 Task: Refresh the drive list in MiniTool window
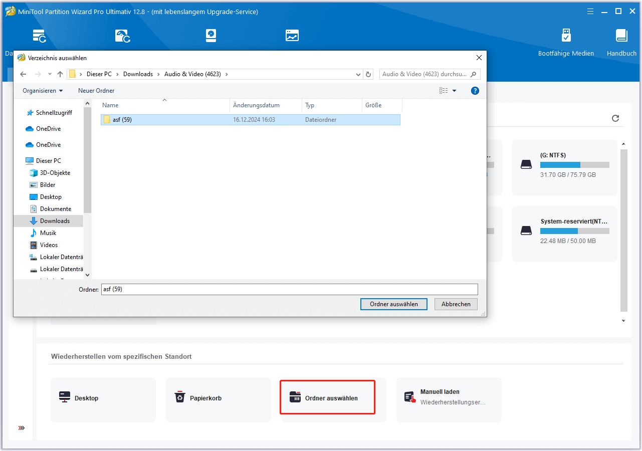[x=615, y=118]
